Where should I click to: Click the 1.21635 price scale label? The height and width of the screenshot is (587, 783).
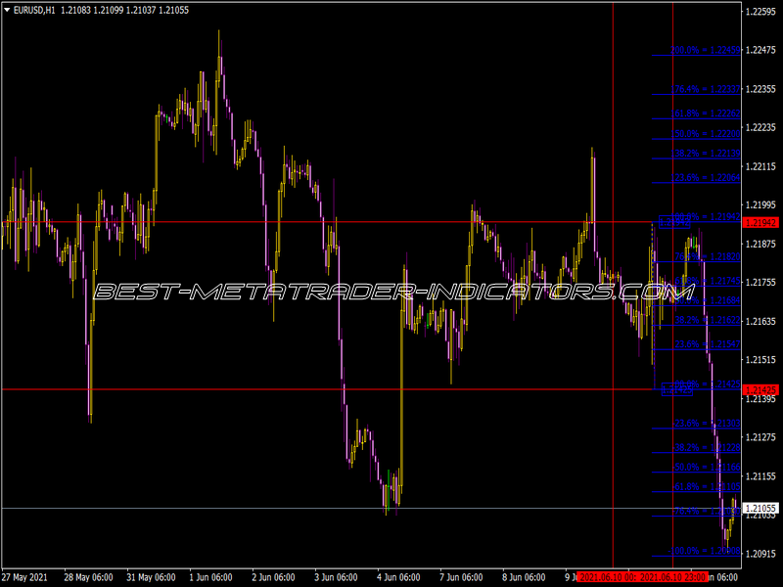click(x=761, y=321)
